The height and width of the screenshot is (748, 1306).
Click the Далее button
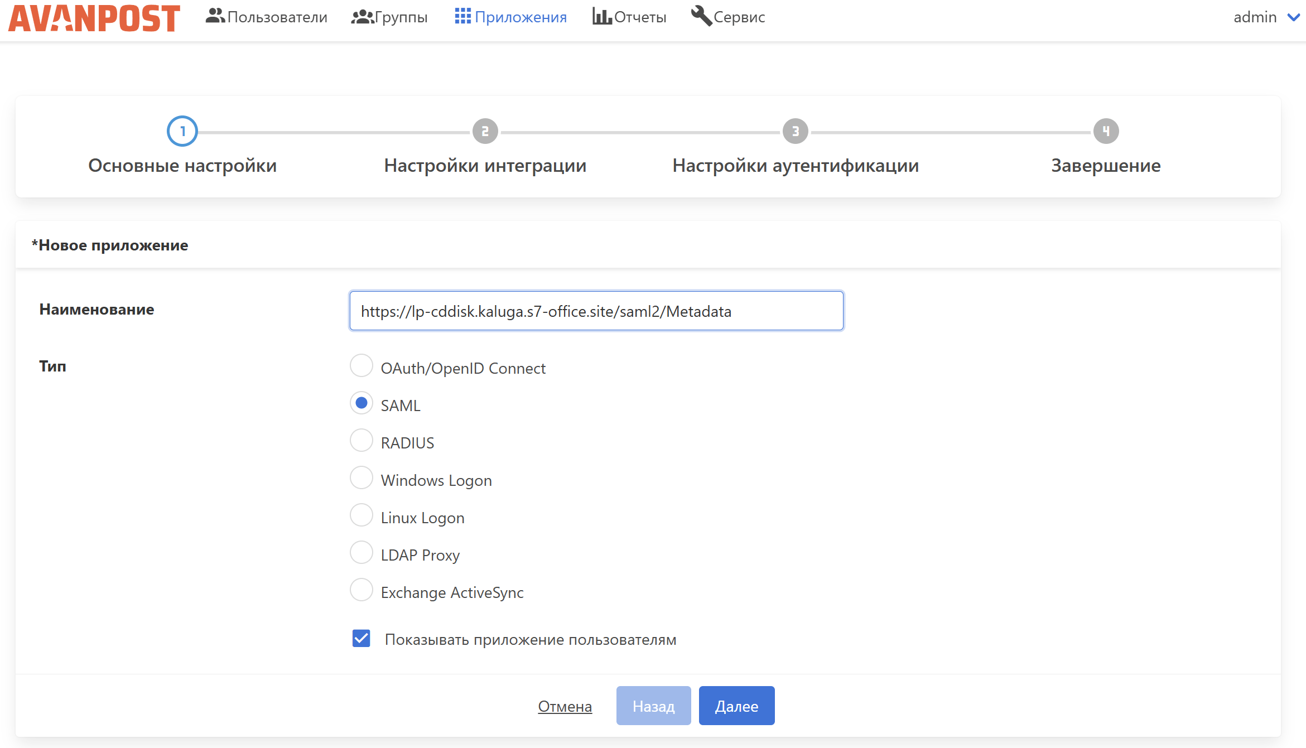(x=737, y=706)
